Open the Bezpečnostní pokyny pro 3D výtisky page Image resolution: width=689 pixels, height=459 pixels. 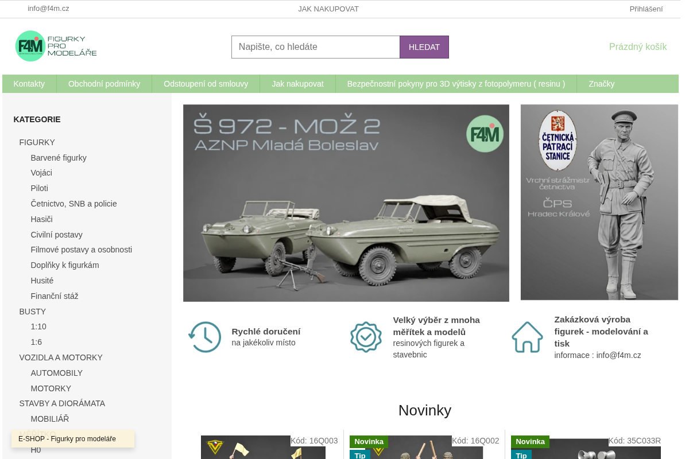[x=456, y=84]
